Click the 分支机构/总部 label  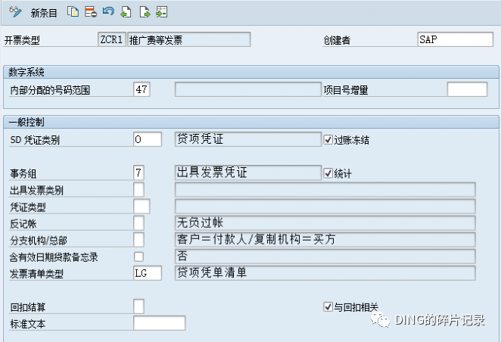click(39, 241)
